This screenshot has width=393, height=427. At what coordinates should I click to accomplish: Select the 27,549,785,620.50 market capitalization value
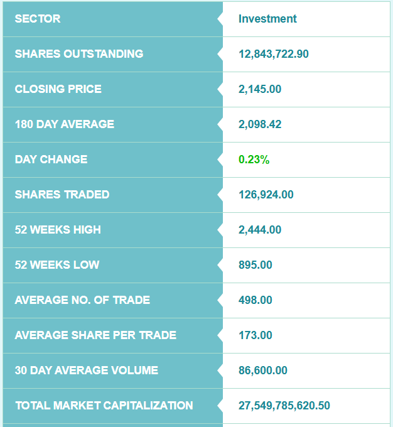(x=284, y=406)
